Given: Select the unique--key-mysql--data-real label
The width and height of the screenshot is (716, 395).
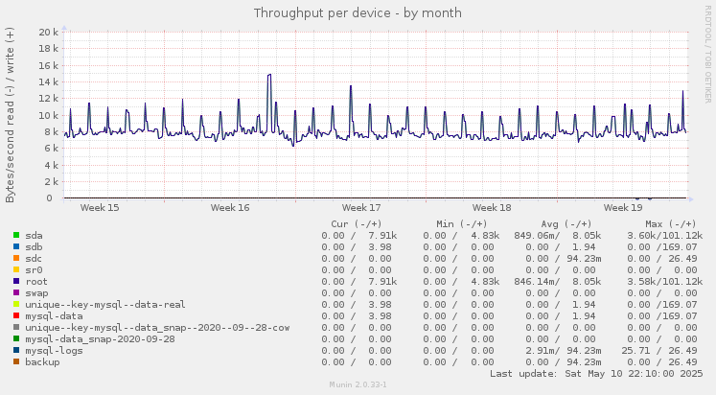Looking at the screenshot, I should coord(105,305).
